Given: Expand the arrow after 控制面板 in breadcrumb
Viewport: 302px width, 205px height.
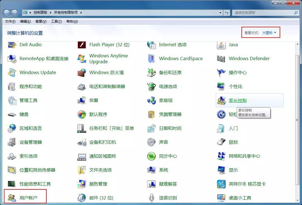Looking at the screenshot, I should tap(51, 13).
